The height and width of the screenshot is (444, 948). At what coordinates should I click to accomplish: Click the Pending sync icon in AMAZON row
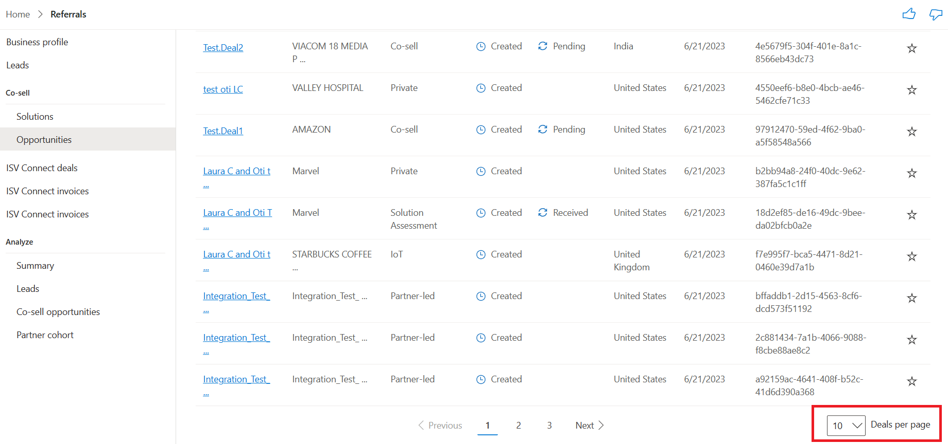point(543,129)
